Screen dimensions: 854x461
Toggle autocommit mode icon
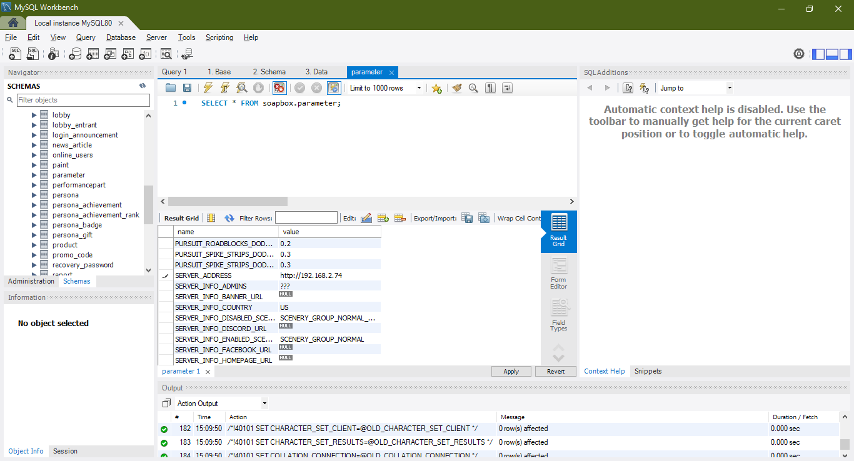(x=334, y=88)
